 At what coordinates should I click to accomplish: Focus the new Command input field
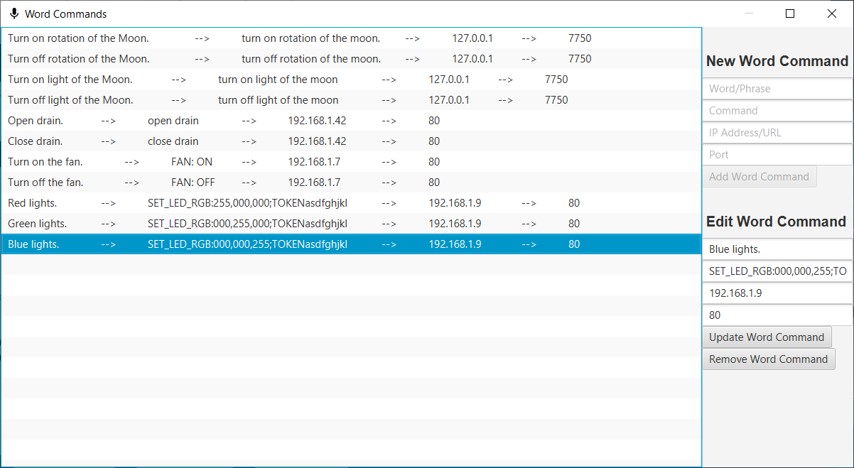pos(777,111)
